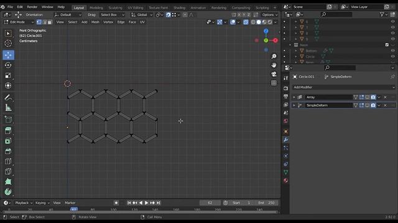Select the Inset Faces tool
The width and height of the screenshot is (398, 223).
click(x=8, y=141)
